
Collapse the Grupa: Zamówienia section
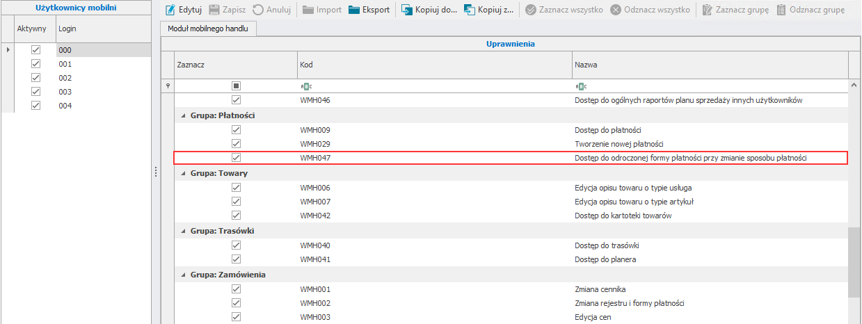183,275
